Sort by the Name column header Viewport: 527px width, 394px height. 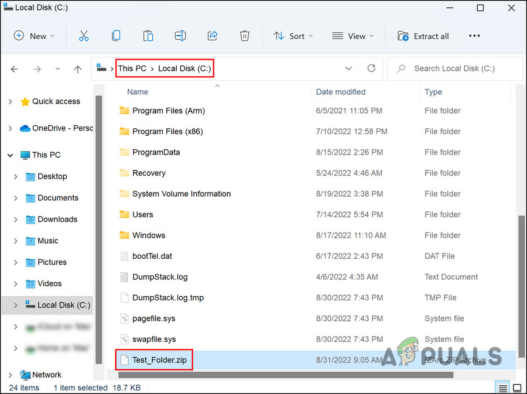[x=138, y=92]
